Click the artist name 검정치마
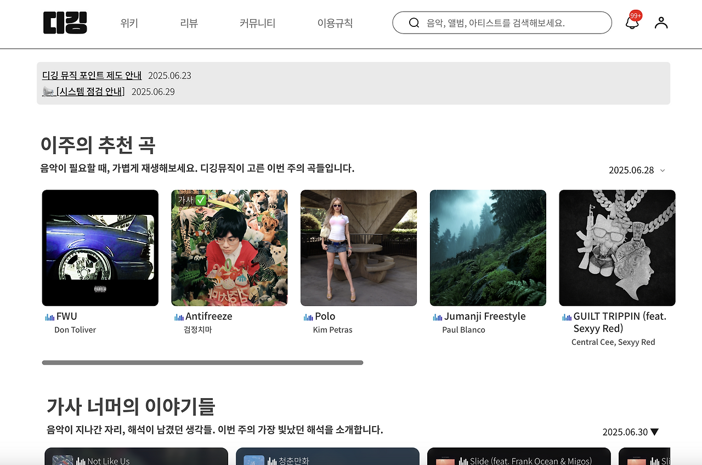 point(198,330)
